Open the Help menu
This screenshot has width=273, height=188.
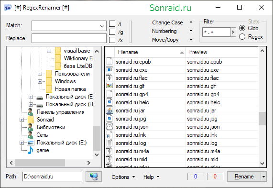coord(151,177)
